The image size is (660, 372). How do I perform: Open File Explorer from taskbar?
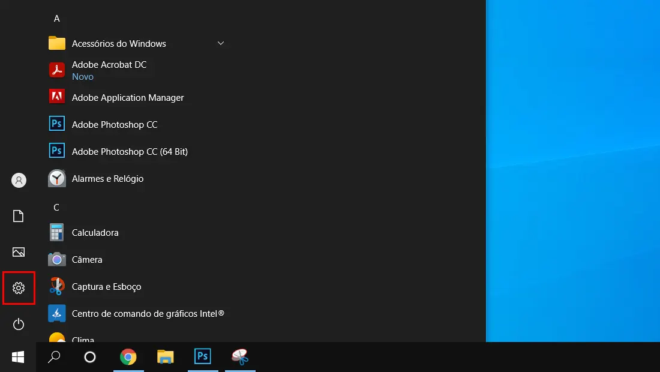166,357
